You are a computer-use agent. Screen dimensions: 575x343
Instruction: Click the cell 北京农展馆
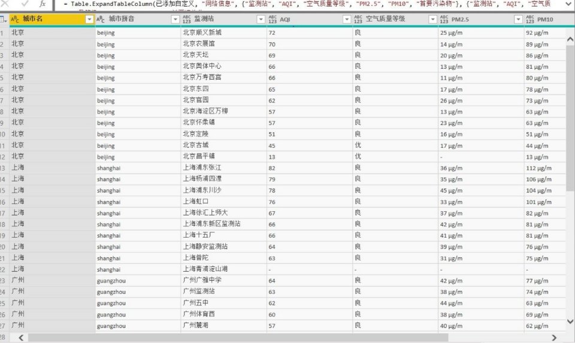[x=223, y=44]
